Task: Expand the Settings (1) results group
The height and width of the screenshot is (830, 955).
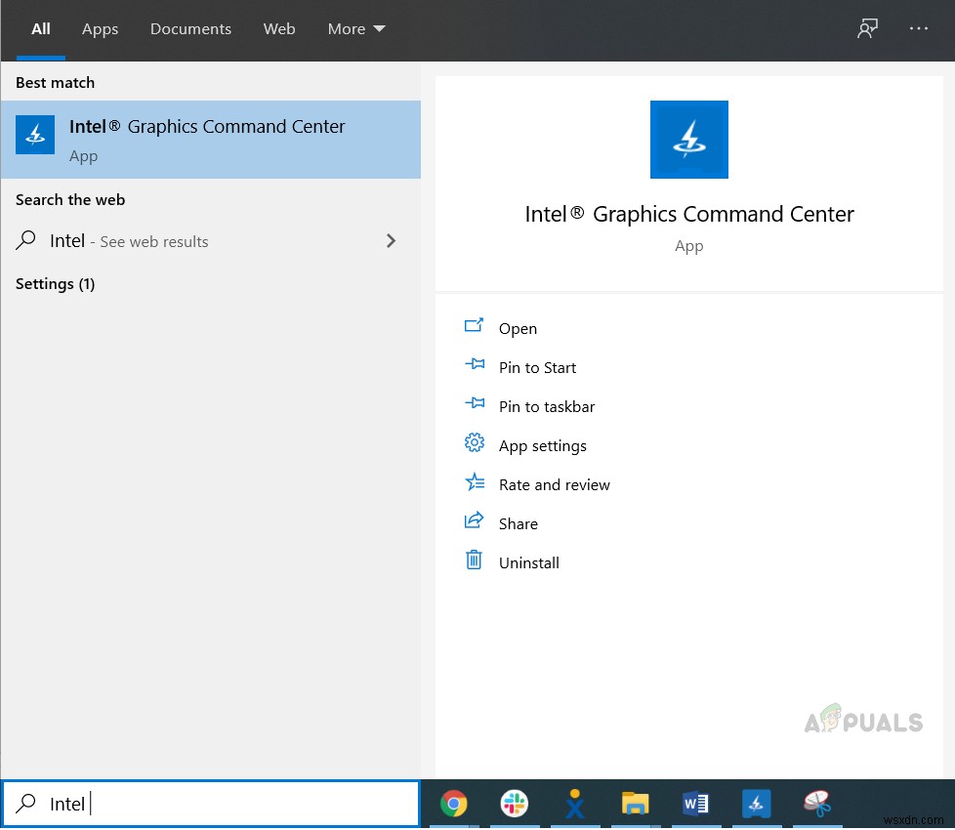Action: click(55, 284)
